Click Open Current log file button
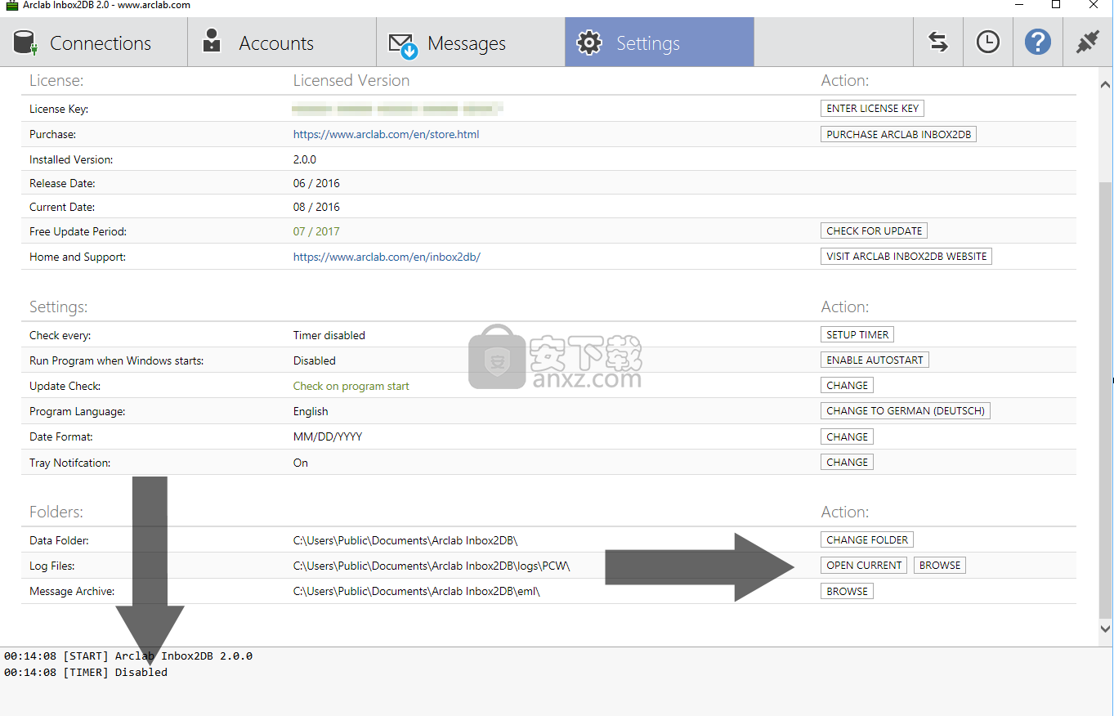 pos(864,565)
